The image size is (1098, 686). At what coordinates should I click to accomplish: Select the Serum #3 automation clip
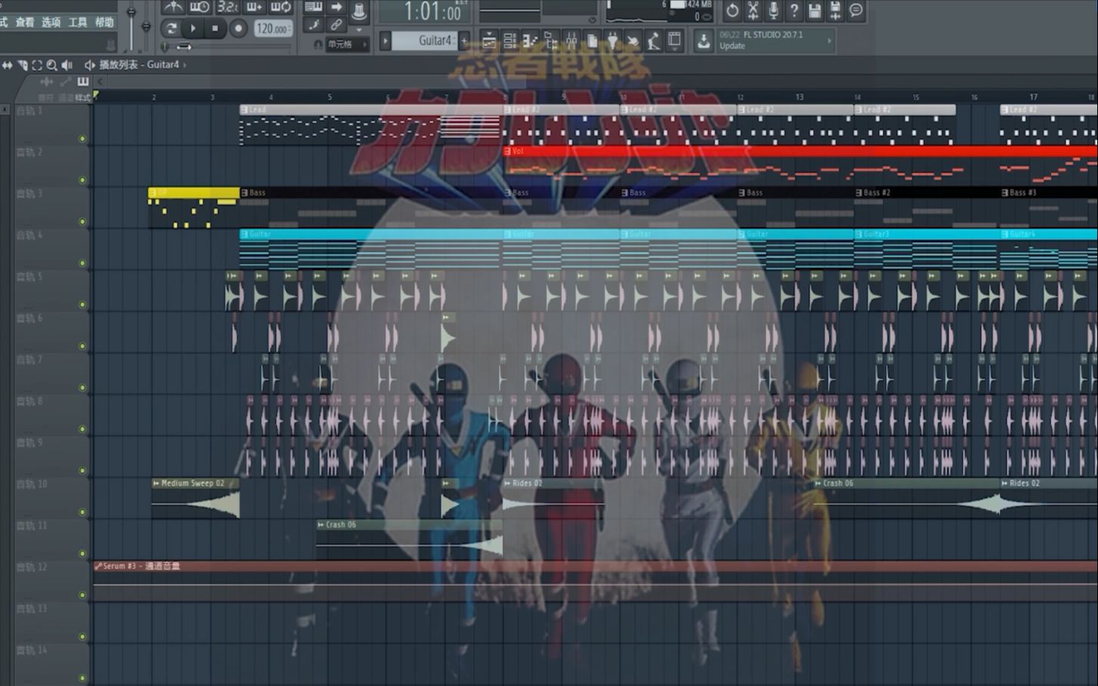click(x=595, y=581)
